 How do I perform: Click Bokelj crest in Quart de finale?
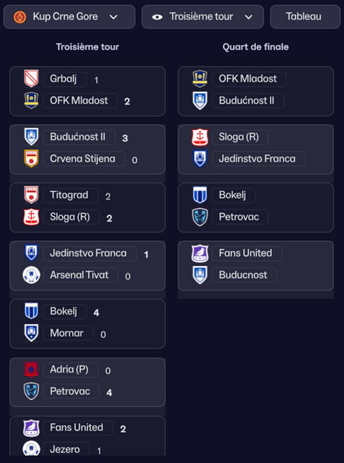200,195
